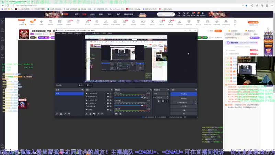Viewport: 275px width, 155px height.
Task: Go back with the browser back arrow
Action: pyautogui.click(x=3, y=6)
